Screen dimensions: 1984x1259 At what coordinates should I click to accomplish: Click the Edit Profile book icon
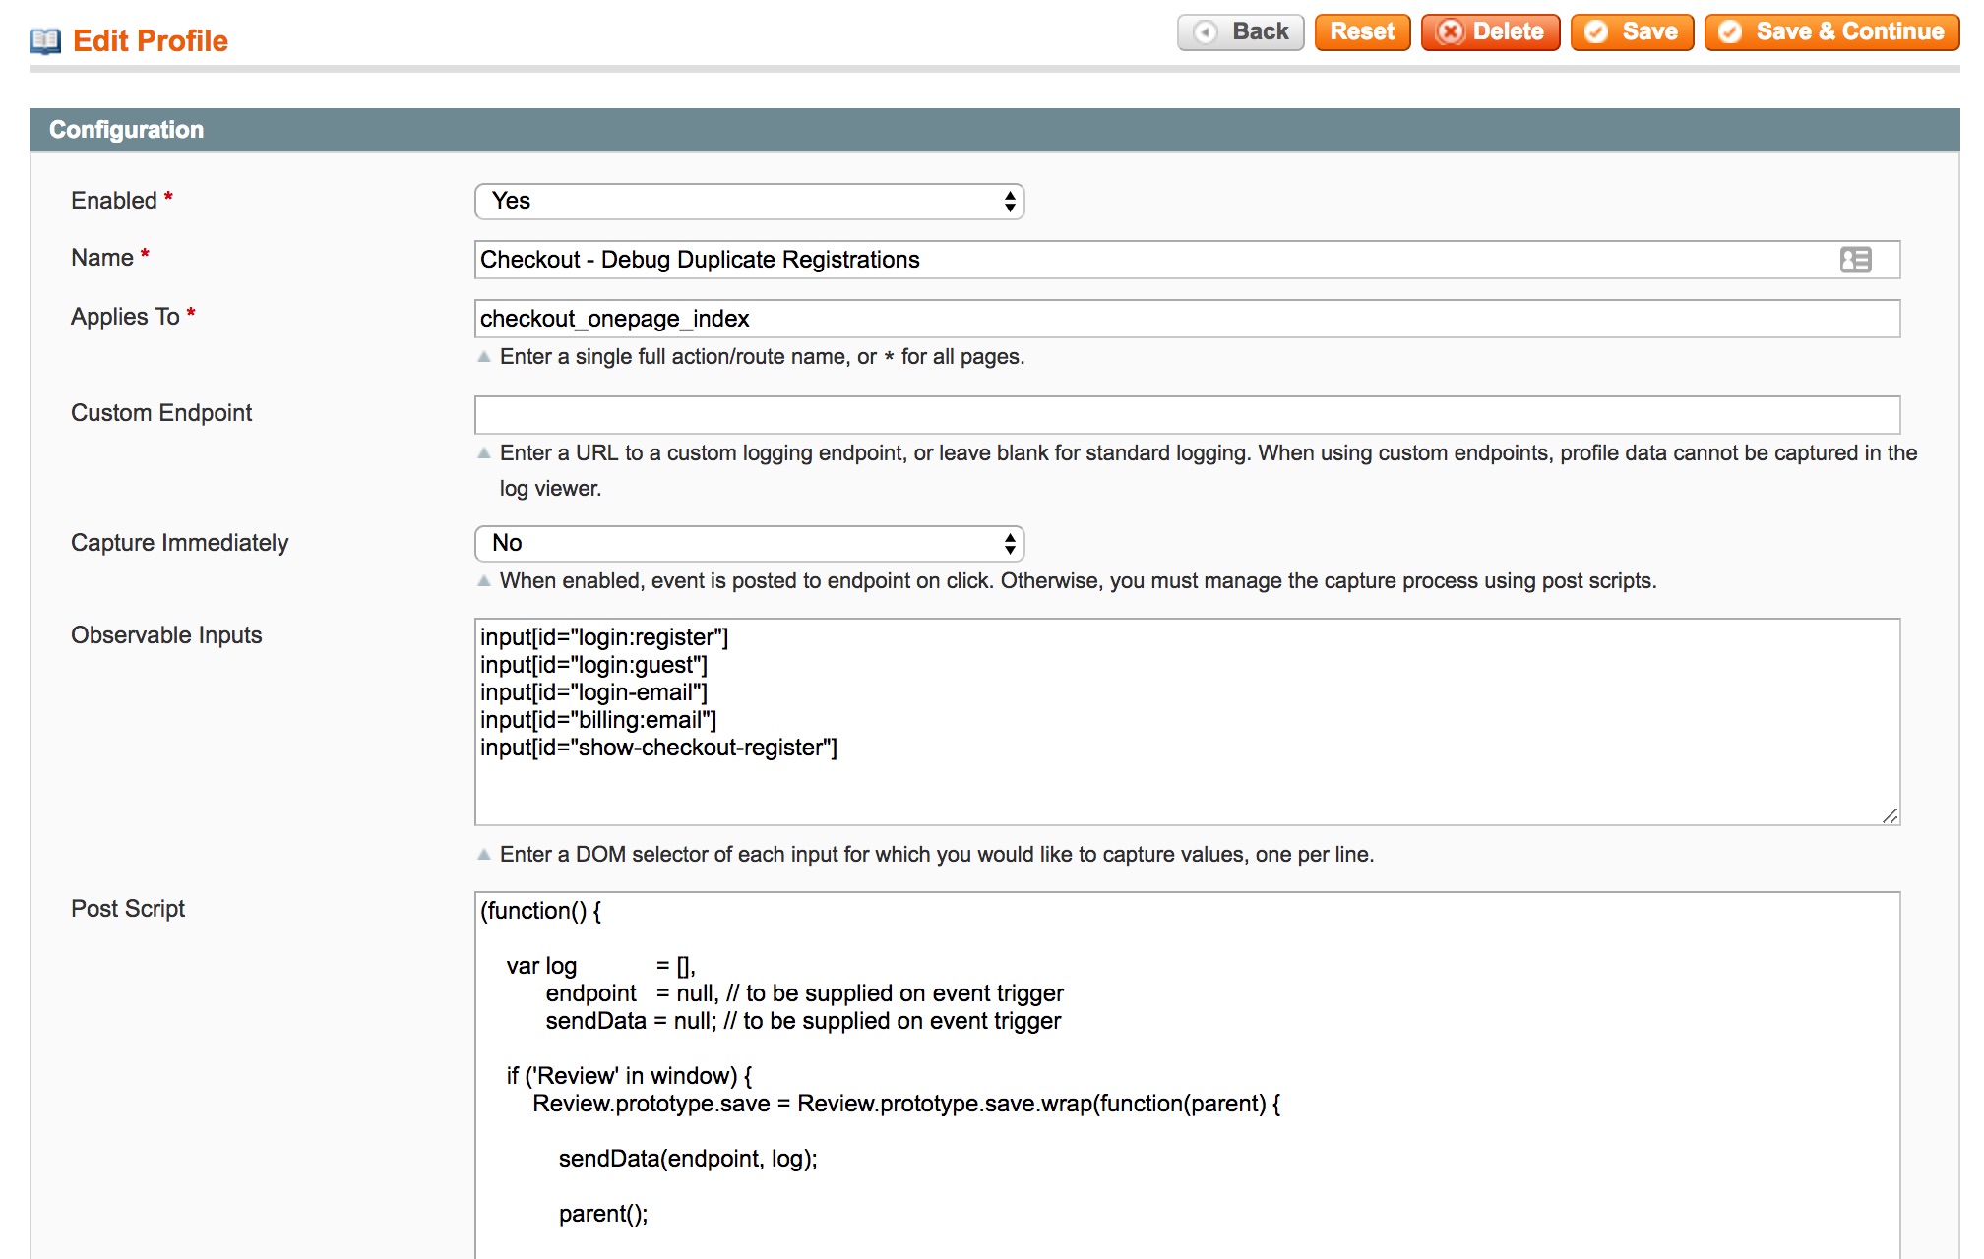coord(45,41)
